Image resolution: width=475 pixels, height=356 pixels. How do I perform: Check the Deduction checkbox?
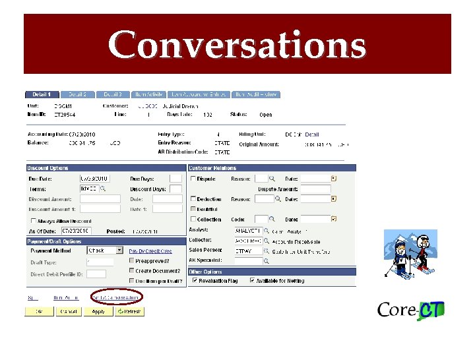pos(193,198)
